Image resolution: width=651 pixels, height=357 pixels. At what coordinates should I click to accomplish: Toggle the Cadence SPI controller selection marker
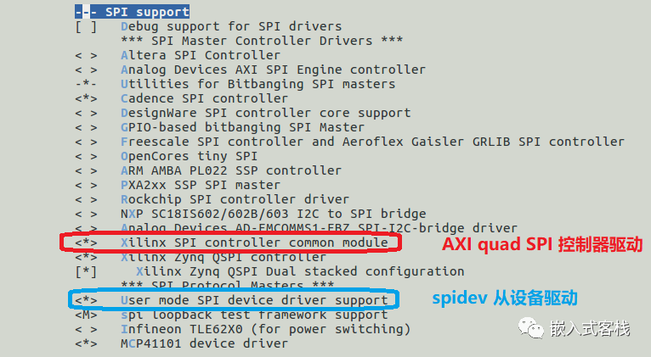[86, 98]
